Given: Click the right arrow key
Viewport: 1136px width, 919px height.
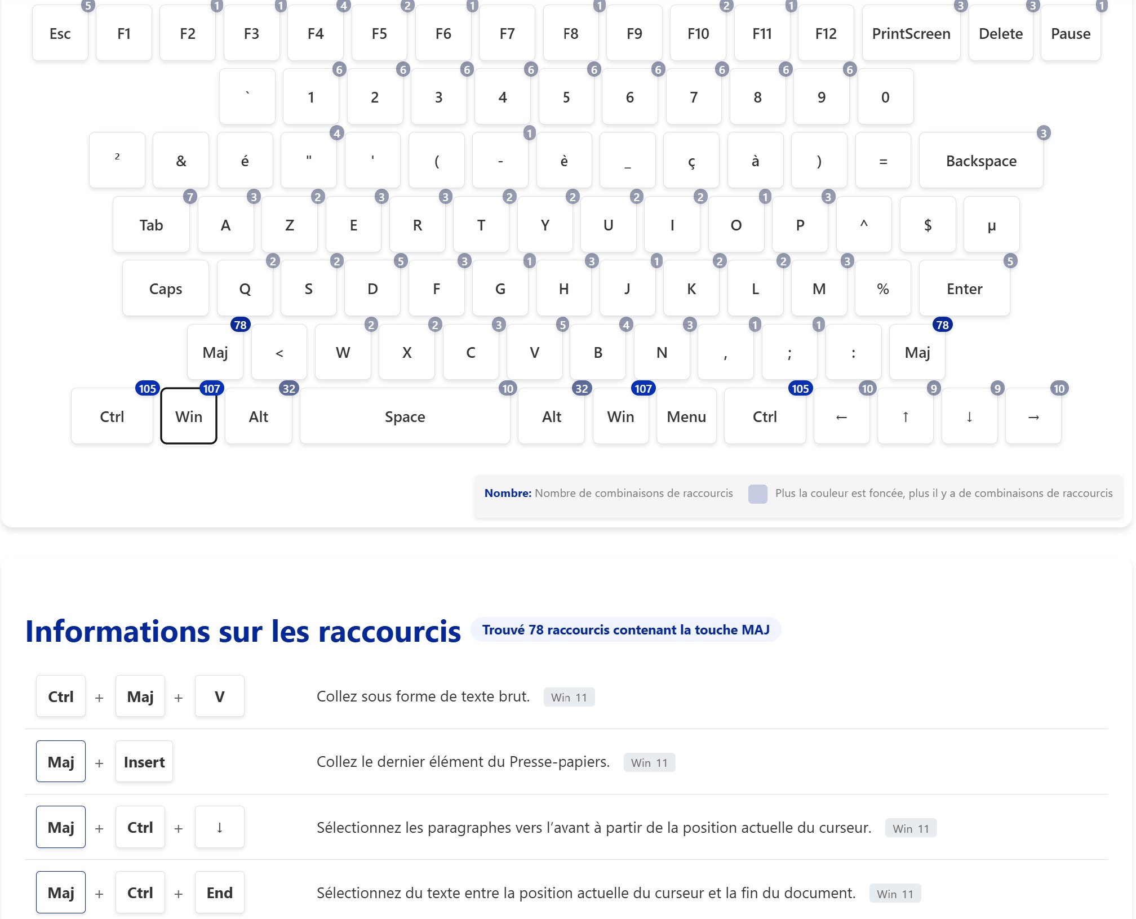Looking at the screenshot, I should [1033, 416].
